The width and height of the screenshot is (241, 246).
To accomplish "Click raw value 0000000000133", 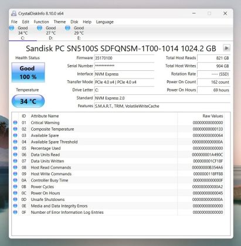I will click(x=208, y=129).
